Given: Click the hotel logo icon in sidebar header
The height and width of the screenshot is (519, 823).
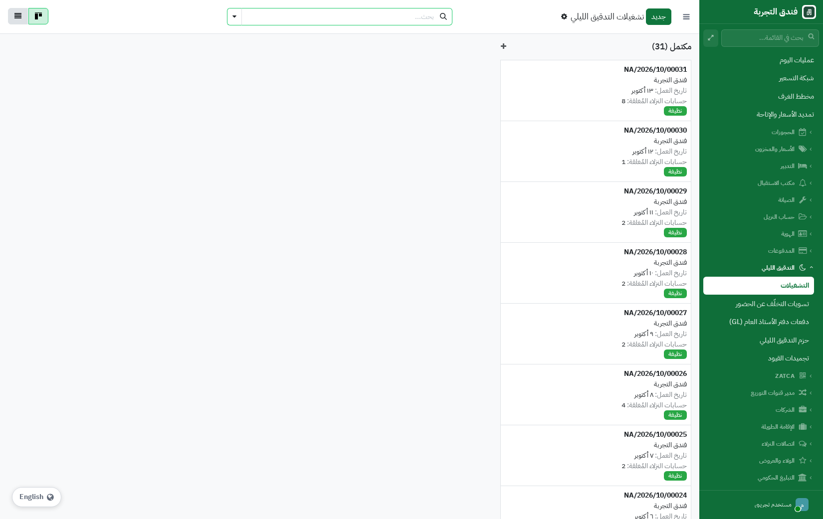Looking at the screenshot, I should [809, 12].
